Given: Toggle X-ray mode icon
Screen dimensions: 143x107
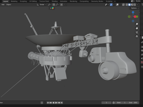Looking at the screenshot, I should [123, 5].
